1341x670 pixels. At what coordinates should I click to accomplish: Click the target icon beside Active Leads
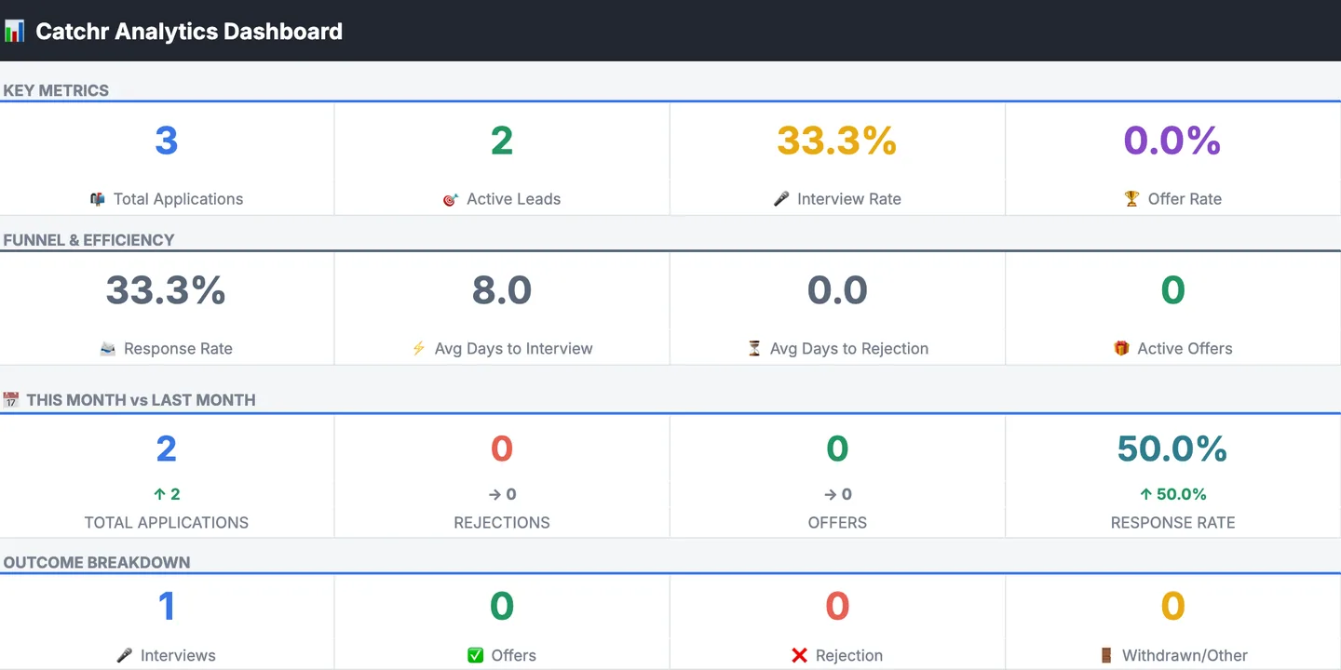pos(450,199)
